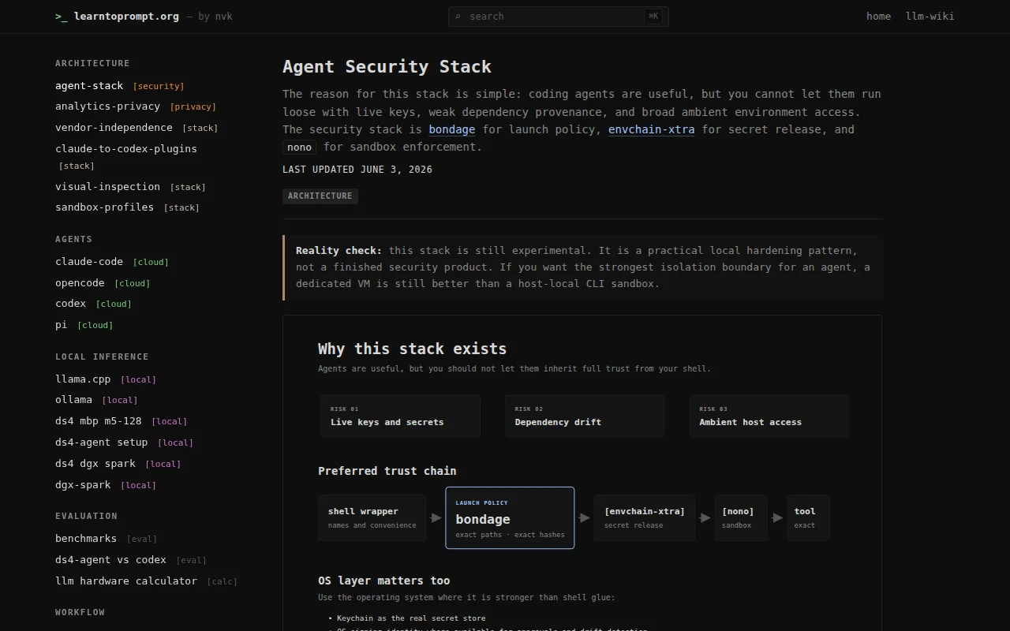Image resolution: width=1010 pixels, height=631 pixels.
Task: Click the search magnifier icon
Action: [x=458, y=17]
